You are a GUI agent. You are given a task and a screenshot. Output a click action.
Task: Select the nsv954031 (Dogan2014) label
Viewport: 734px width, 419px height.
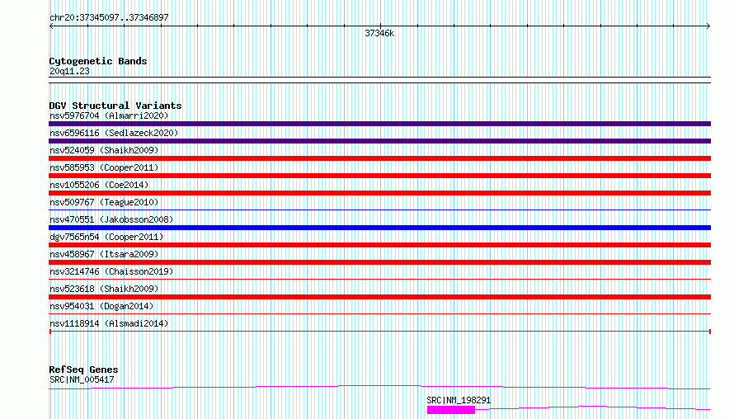pos(101,306)
